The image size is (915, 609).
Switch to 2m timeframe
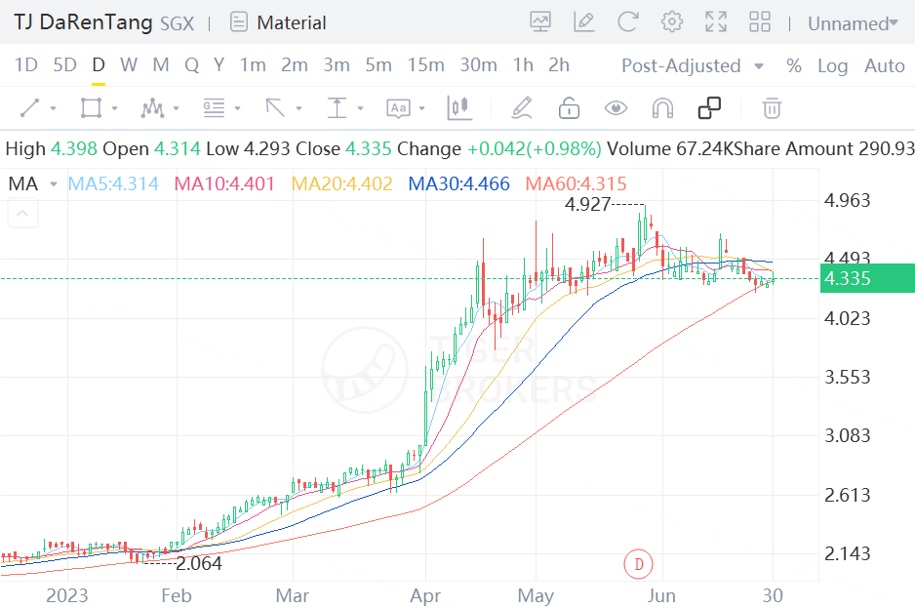coord(295,64)
